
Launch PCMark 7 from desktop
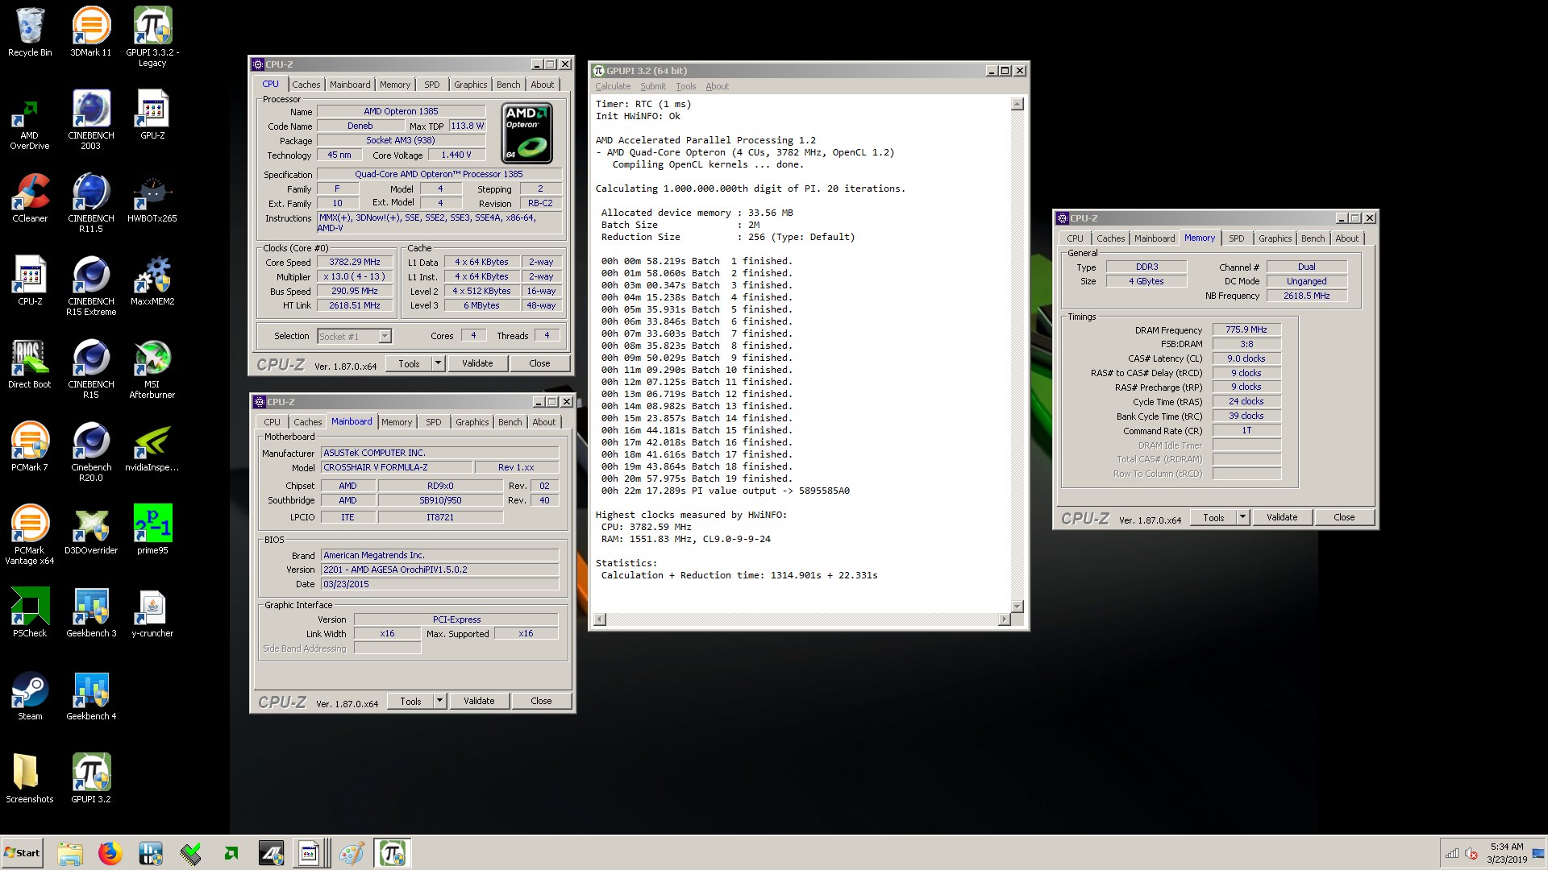click(30, 446)
